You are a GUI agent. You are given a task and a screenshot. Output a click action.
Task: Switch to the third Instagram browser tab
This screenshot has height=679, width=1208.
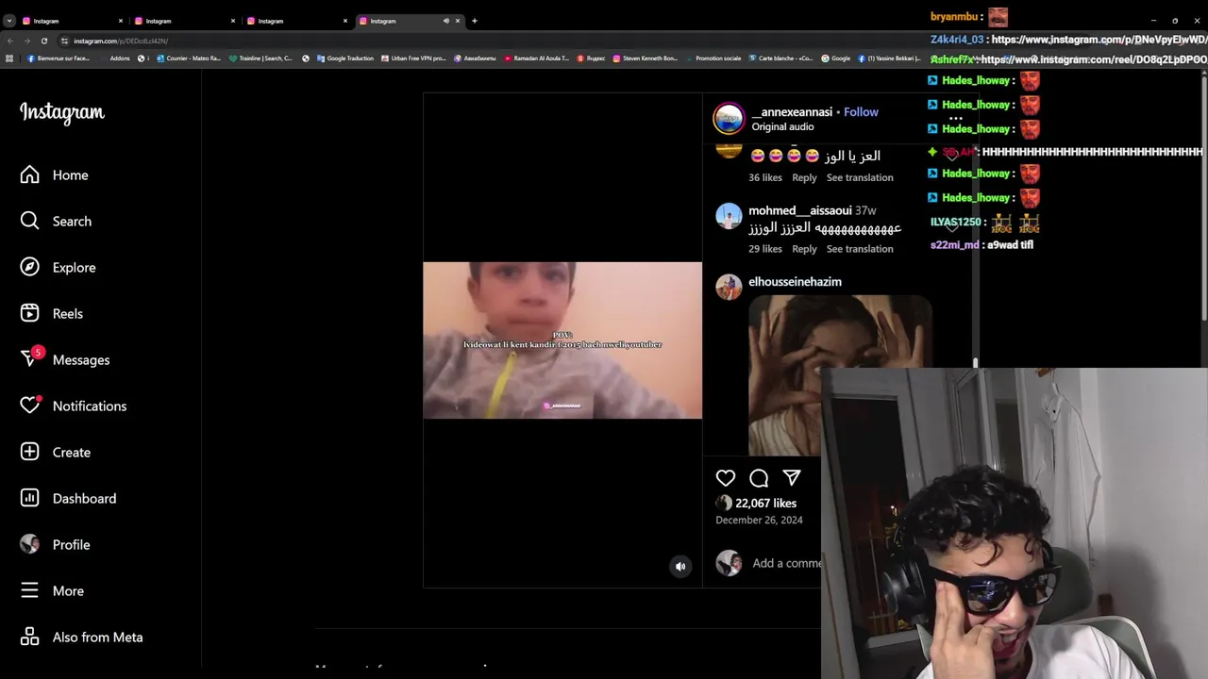[296, 21]
